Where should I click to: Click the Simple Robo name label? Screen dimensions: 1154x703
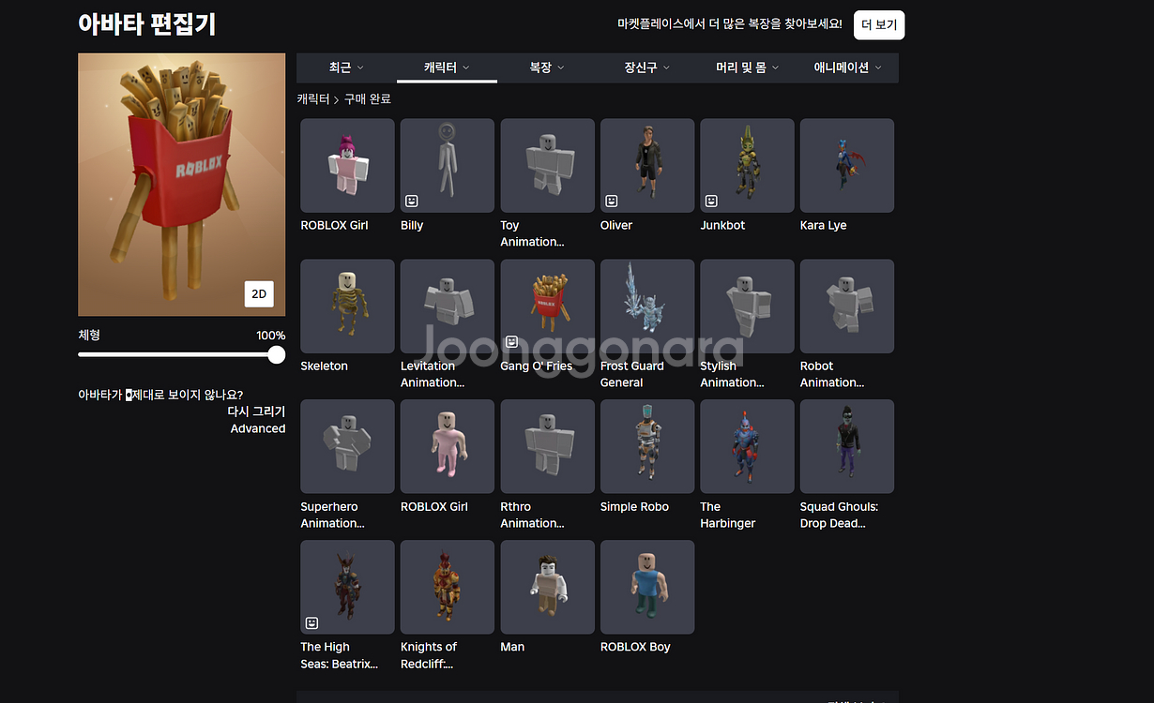[634, 507]
